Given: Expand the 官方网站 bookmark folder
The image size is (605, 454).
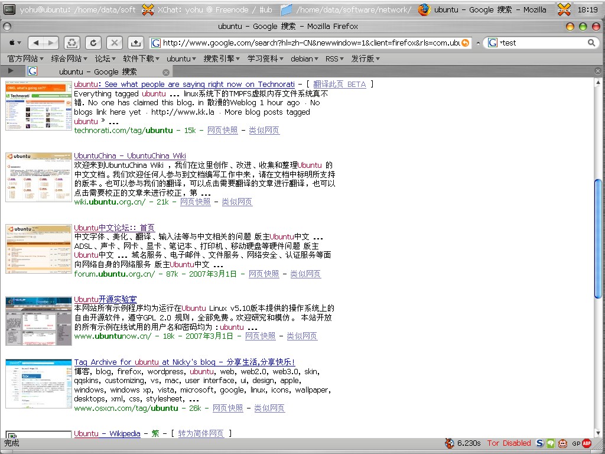Looking at the screenshot, I should pos(25,59).
